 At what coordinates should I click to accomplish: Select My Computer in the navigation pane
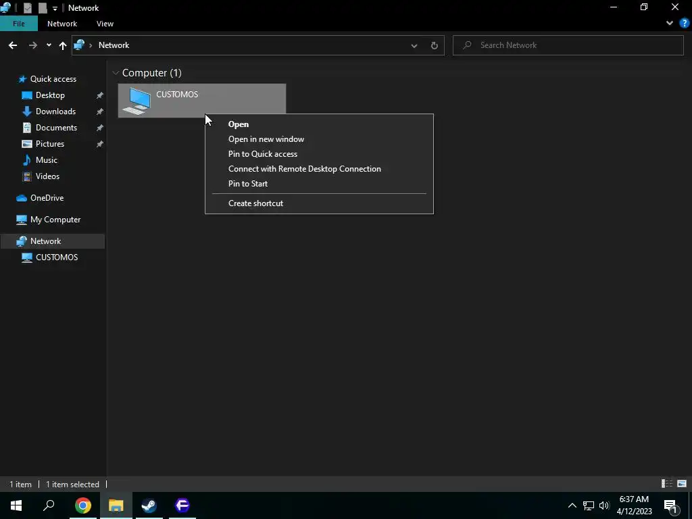(55, 220)
